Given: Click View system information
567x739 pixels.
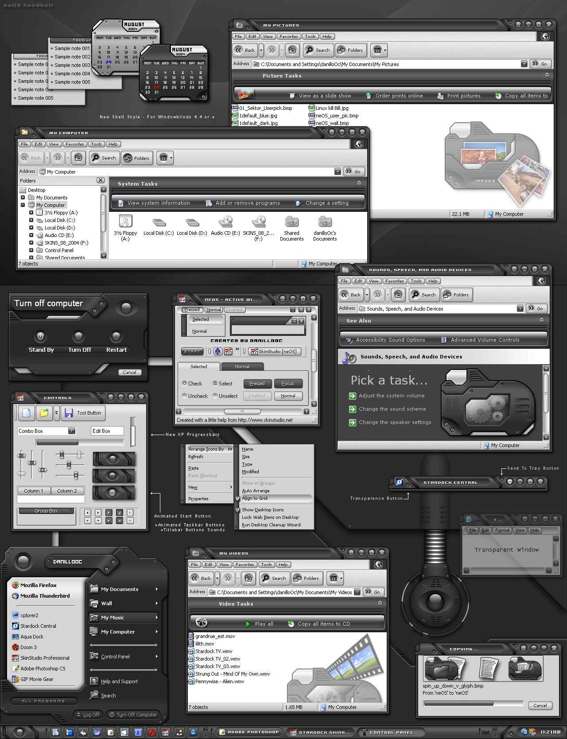Looking at the screenshot, I should click(x=154, y=203).
